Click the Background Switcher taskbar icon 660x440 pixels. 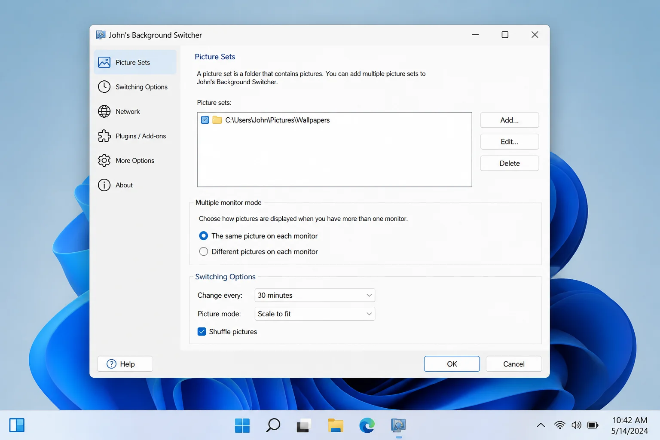[398, 425]
